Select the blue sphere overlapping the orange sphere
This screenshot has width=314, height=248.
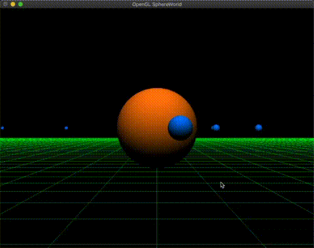(181, 128)
